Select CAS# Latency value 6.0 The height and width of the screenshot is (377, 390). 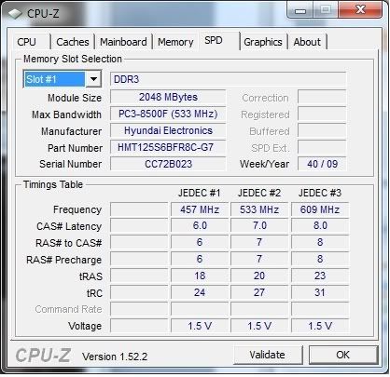[x=200, y=225]
